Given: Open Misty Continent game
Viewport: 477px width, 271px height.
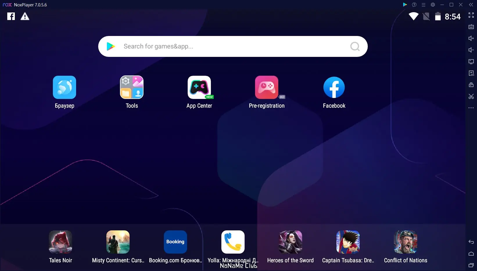Looking at the screenshot, I should point(118,242).
